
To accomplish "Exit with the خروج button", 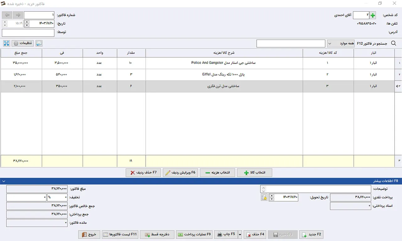I will coord(90,234).
